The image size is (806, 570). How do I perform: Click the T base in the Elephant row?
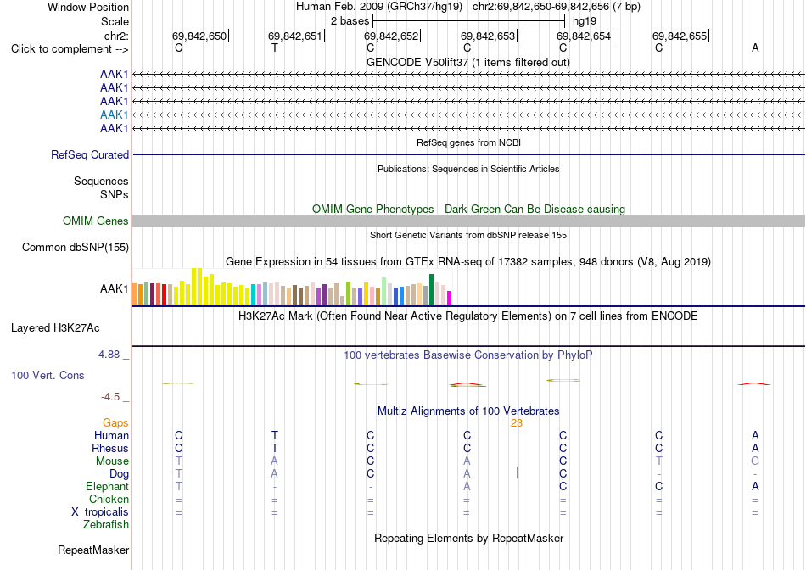point(179,486)
